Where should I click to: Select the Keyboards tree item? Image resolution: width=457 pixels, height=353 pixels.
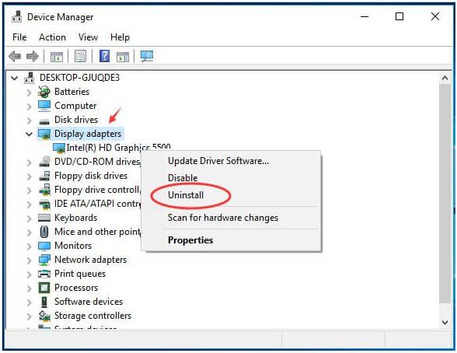[x=76, y=218]
